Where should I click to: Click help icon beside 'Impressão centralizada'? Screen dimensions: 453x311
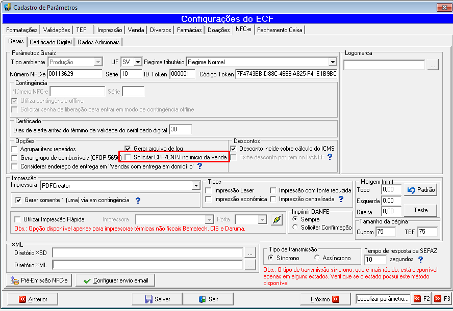341,199
